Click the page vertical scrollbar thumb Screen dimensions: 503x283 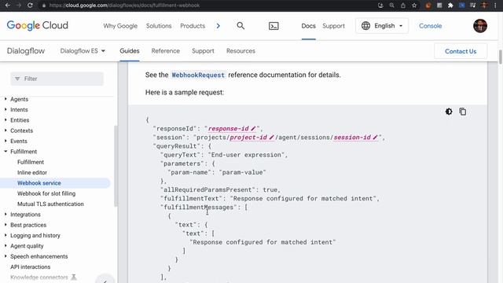(x=500, y=57)
